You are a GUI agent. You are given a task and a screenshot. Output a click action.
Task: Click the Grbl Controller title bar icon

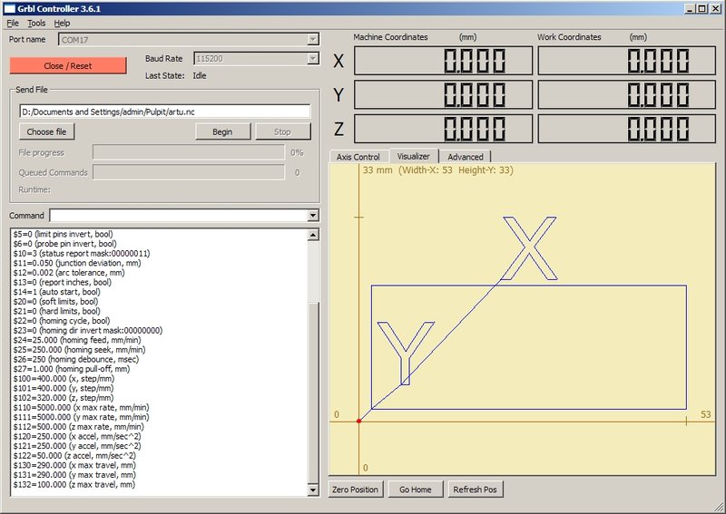[9, 8]
